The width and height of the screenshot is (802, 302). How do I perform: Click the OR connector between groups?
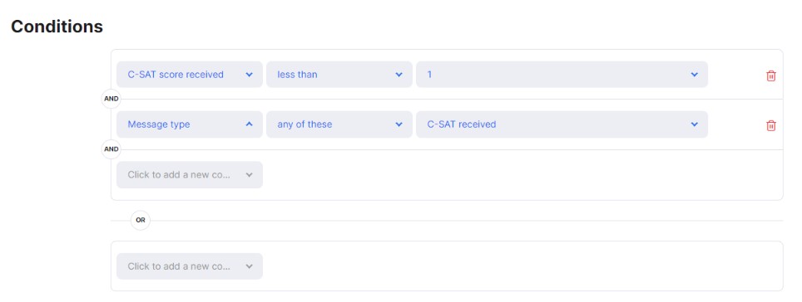(140, 221)
